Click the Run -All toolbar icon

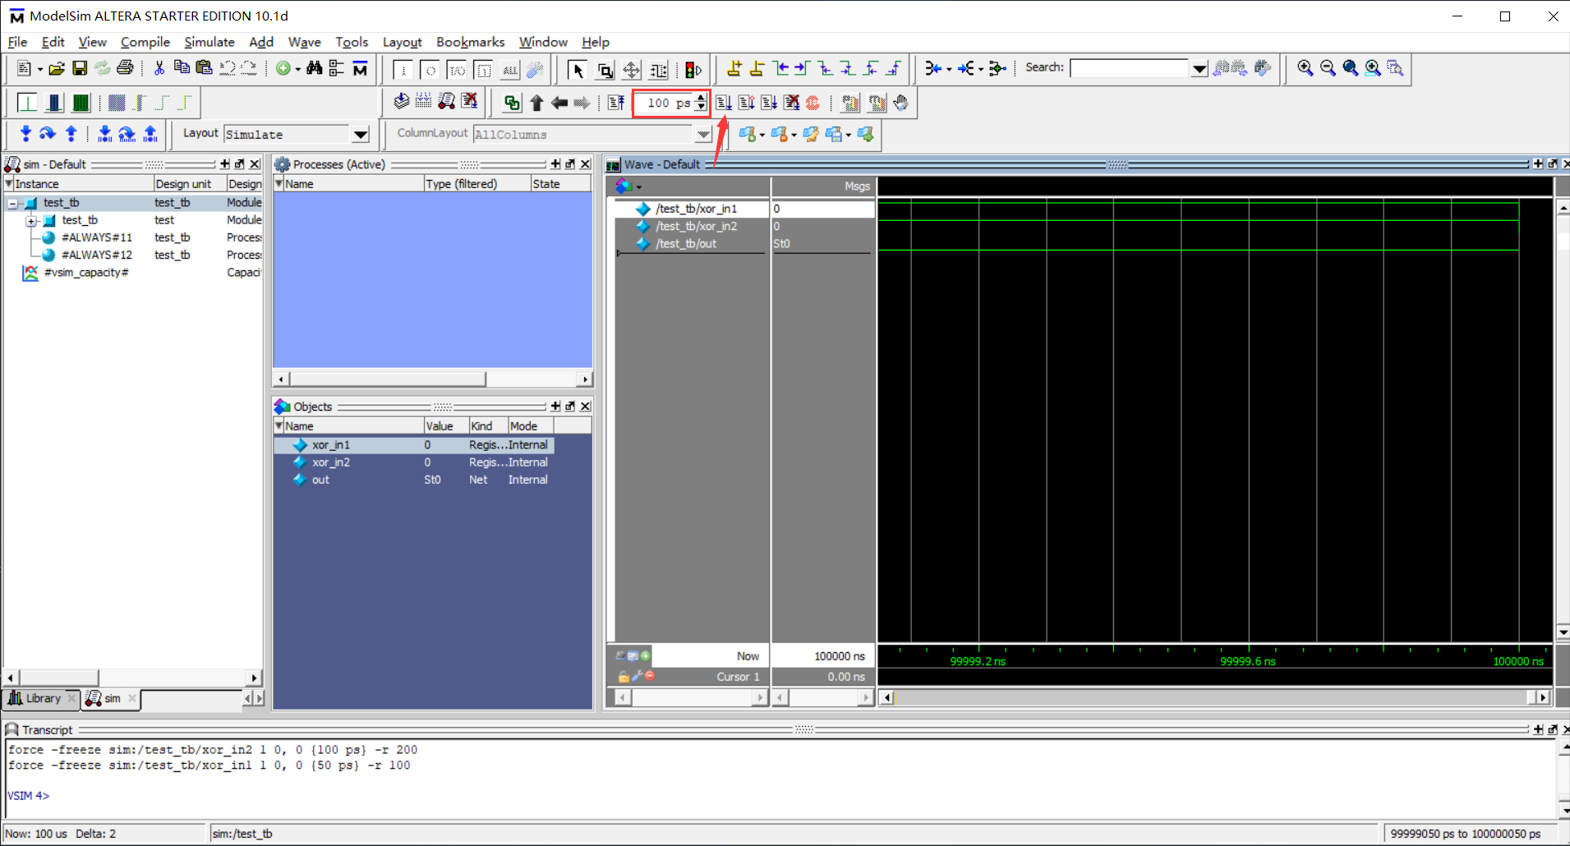[769, 103]
